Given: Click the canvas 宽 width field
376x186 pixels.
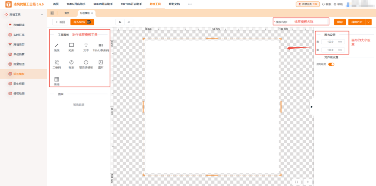Looking at the screenshot, I should coord(333,42).
